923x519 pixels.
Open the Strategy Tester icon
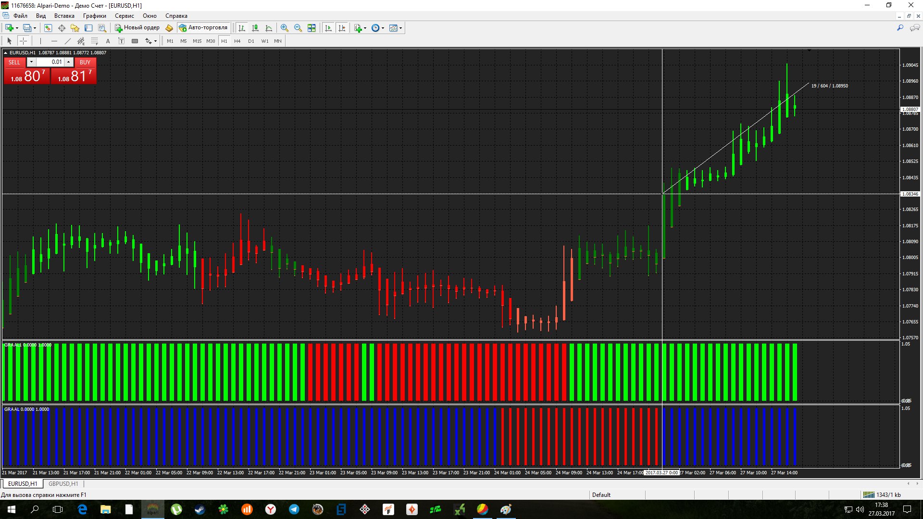102,28
